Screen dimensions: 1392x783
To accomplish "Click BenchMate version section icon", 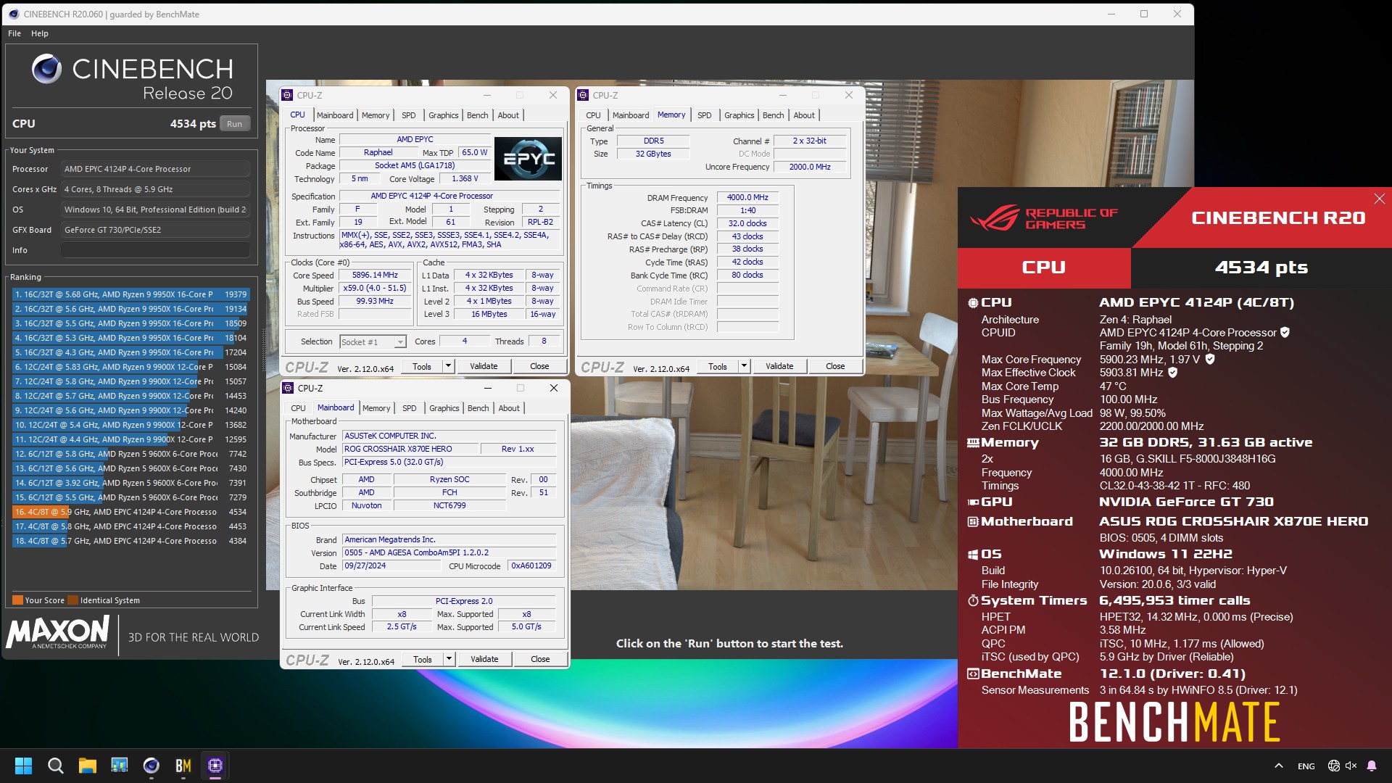I will tap(973, 674).
